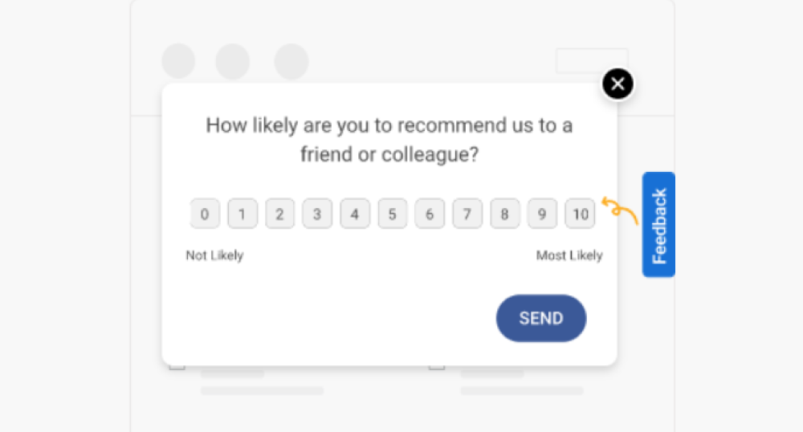Pick rating 2 on recommendation scale
This screenshot has width=803, height=432.
279,214
